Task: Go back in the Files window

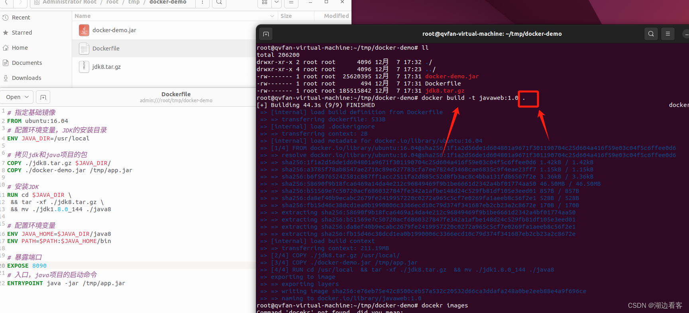Action: tap(6, 2)
